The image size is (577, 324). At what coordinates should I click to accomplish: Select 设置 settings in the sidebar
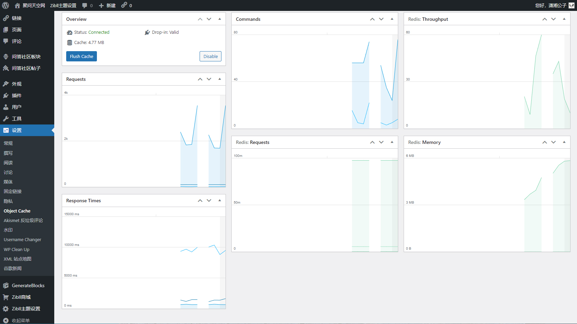(x=27, y=130)
